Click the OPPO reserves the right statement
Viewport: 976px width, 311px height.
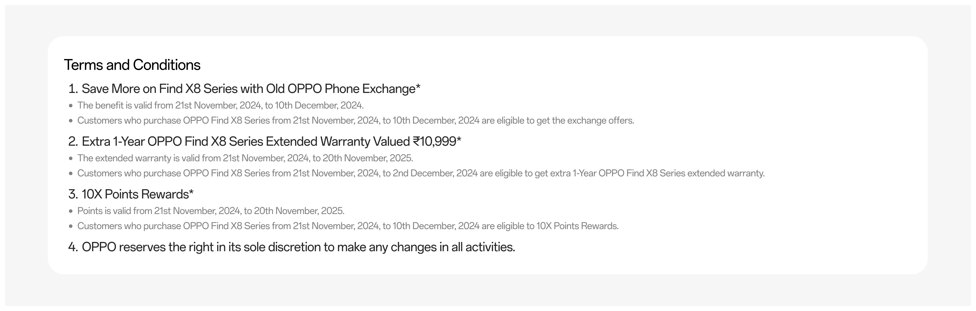coord(298,247)
